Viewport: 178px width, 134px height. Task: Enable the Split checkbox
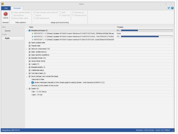click(60, 12)
